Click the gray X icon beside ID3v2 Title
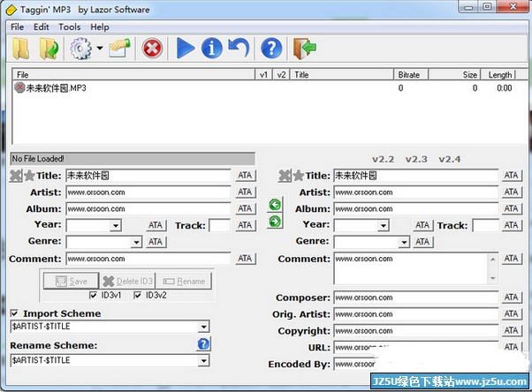Image resolution: width=532 pixels, height=392 pixels. click(x=285, y=176)
